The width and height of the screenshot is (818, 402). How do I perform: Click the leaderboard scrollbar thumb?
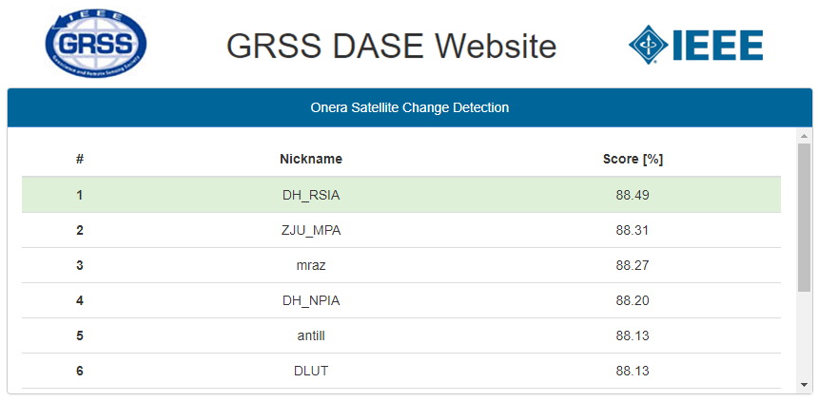[804, 217]
